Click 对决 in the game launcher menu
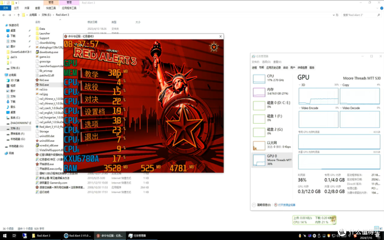This screenshot has width=384, height=240. tap(92, 100)
